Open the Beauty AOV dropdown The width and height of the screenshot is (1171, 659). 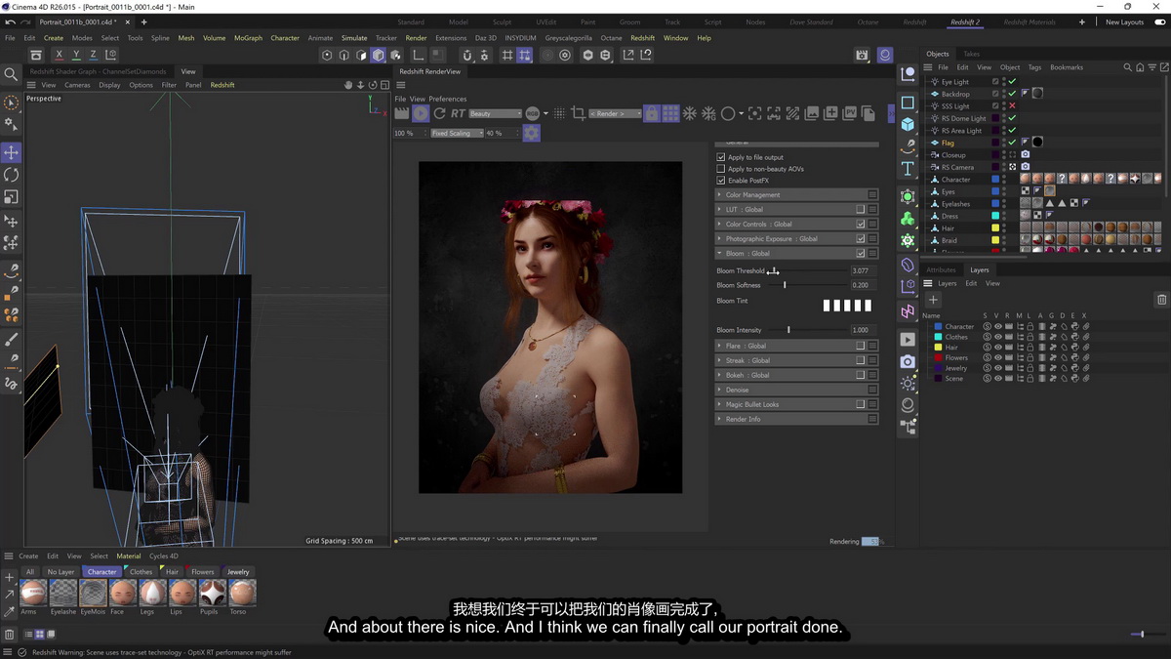495,113
